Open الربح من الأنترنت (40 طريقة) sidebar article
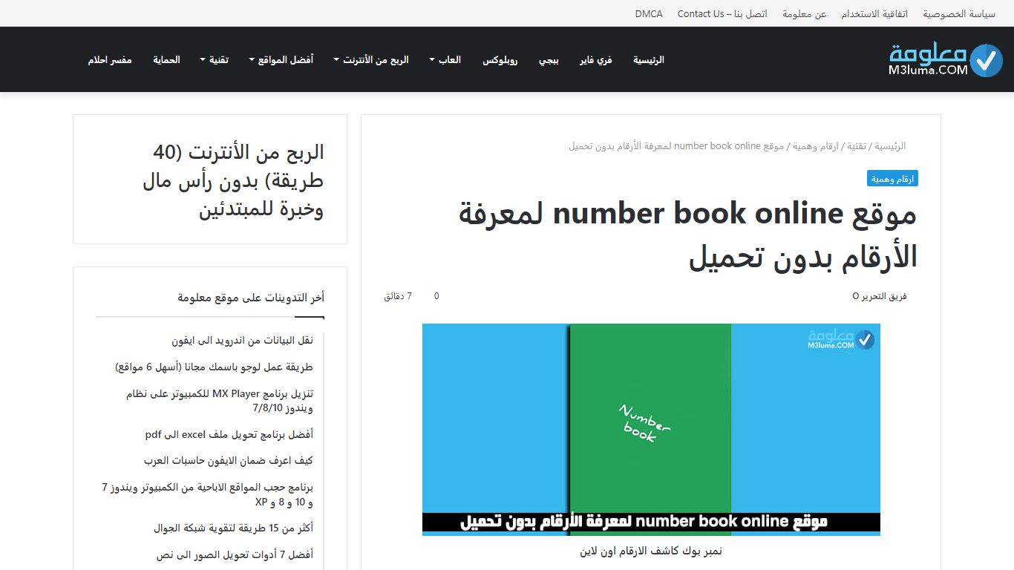 click(x=233, y=181)
